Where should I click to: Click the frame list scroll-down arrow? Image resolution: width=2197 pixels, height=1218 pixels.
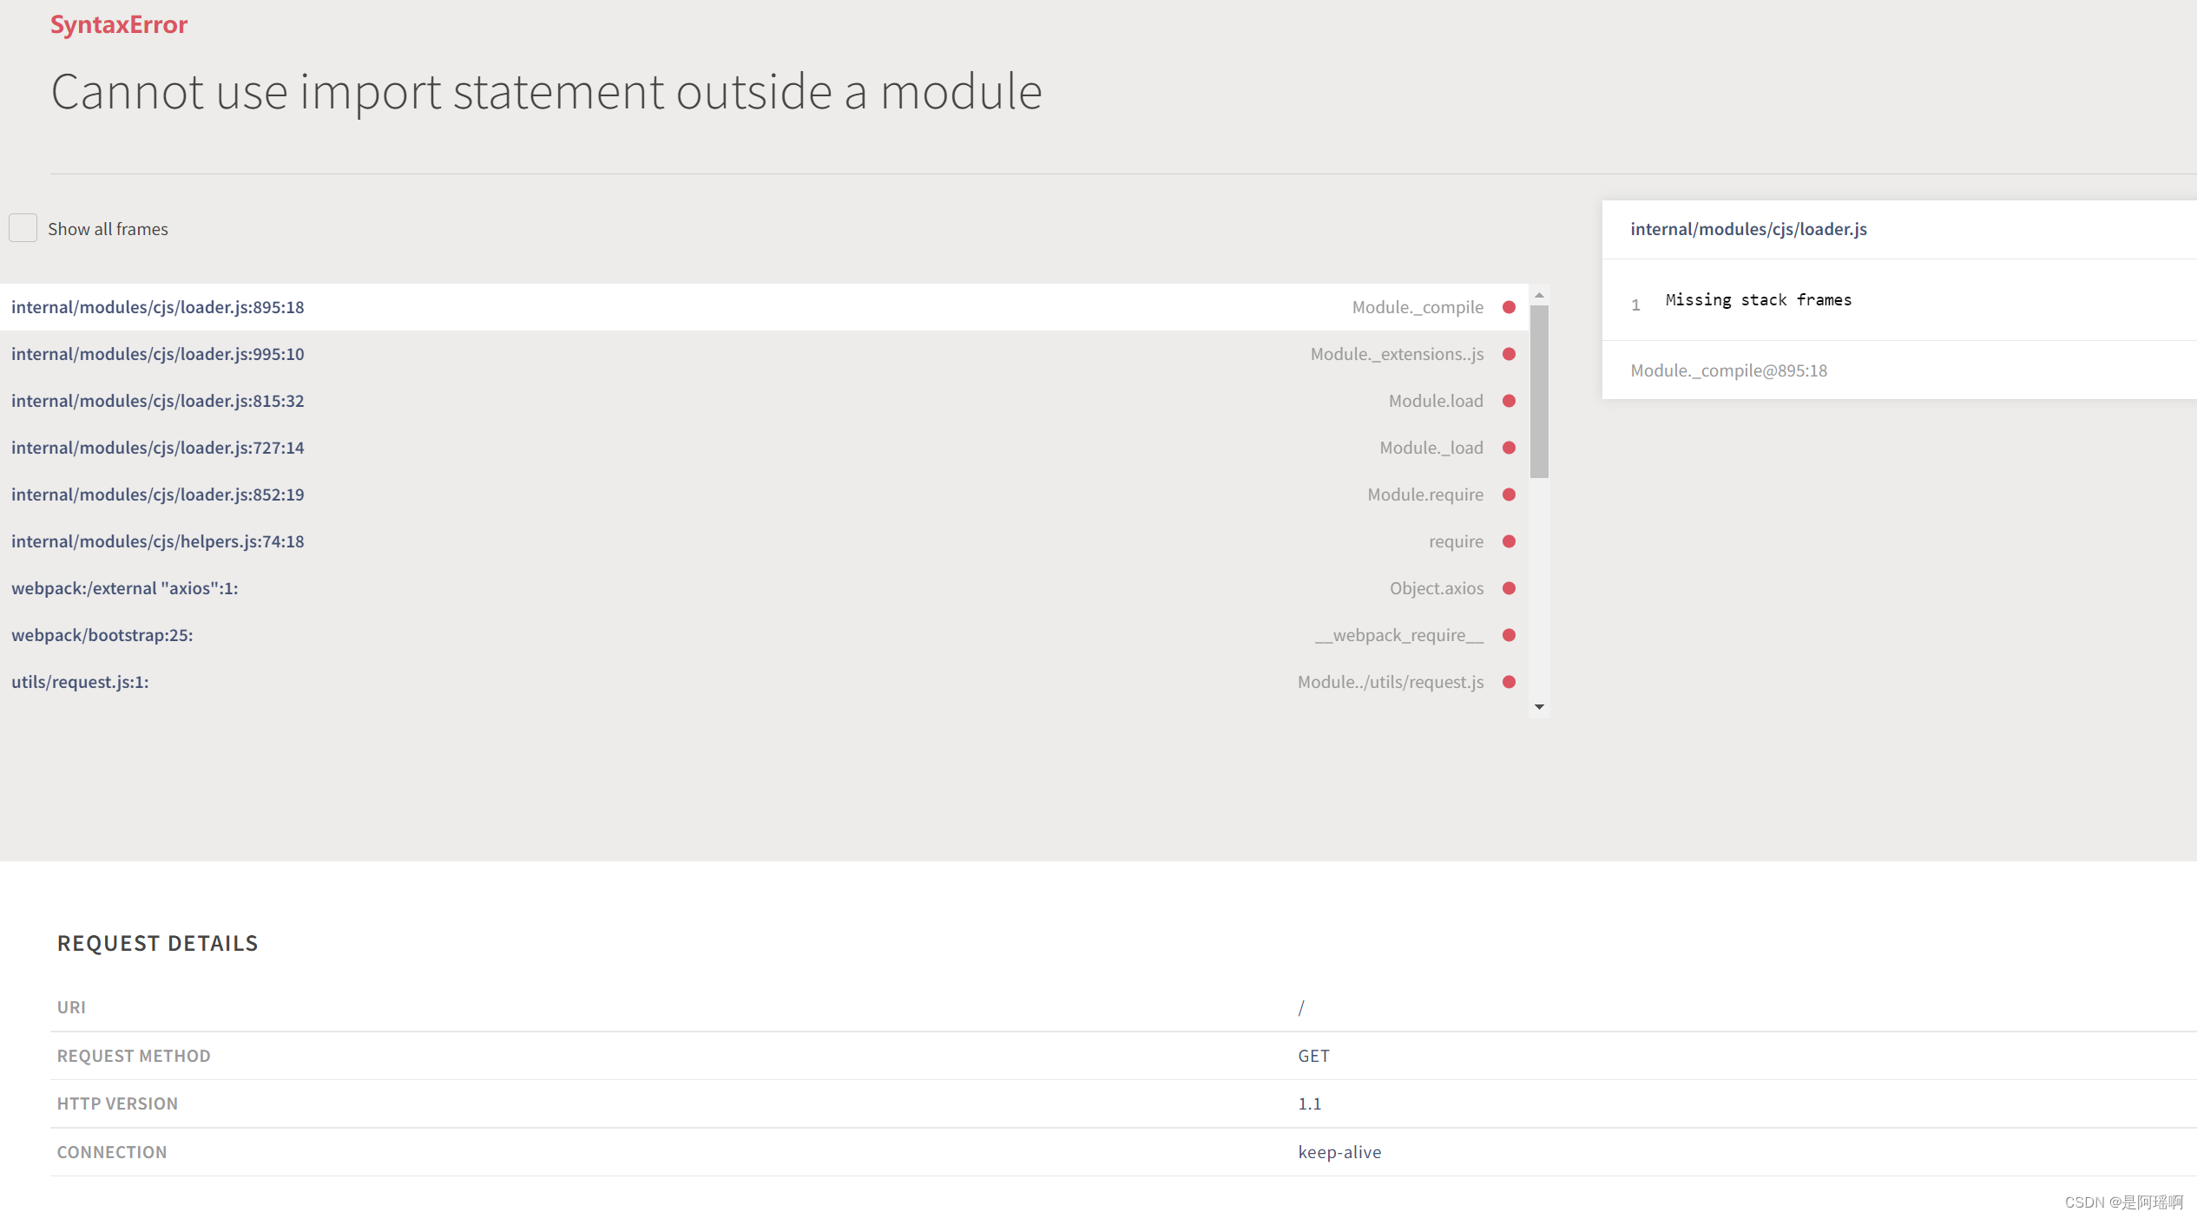1539,707
